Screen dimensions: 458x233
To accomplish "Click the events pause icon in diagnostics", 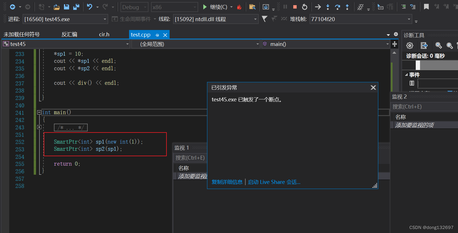I will 412,83.
